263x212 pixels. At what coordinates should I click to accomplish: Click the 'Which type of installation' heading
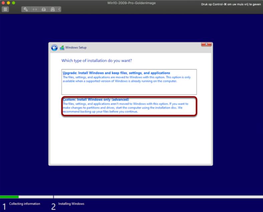point(96,61)
